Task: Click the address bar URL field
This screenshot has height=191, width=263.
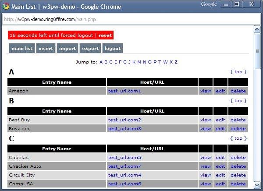Action: tap(131, 19)
